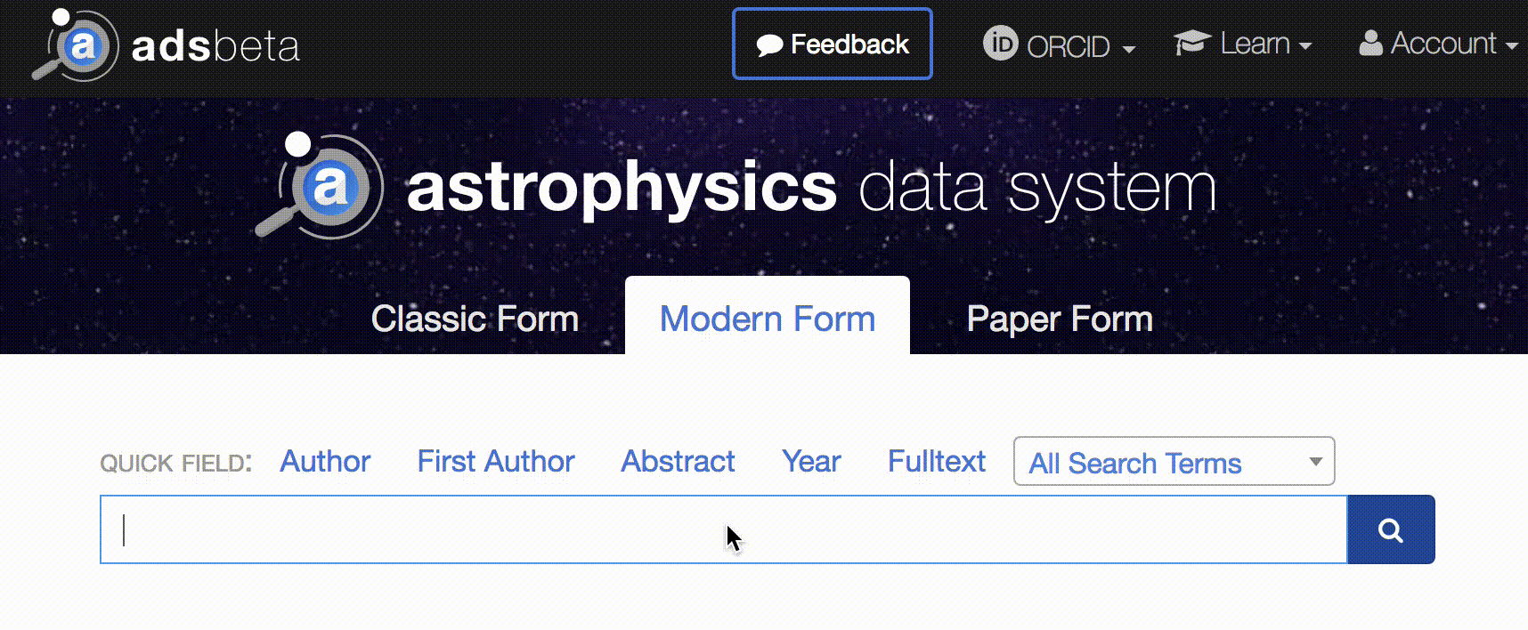Click the ORCID iD icon
The width and height of the screenshot is (1528, 630).
(1000, 42)
